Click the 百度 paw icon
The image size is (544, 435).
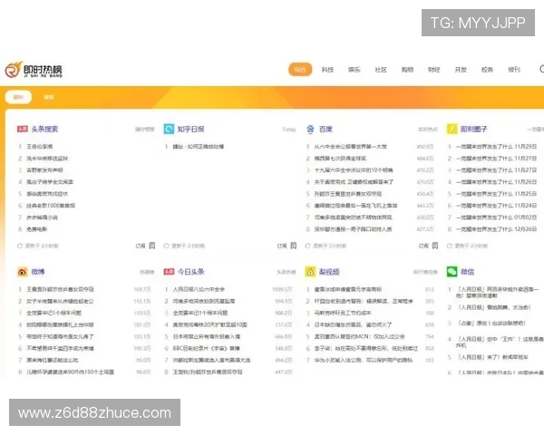point(310,129)
